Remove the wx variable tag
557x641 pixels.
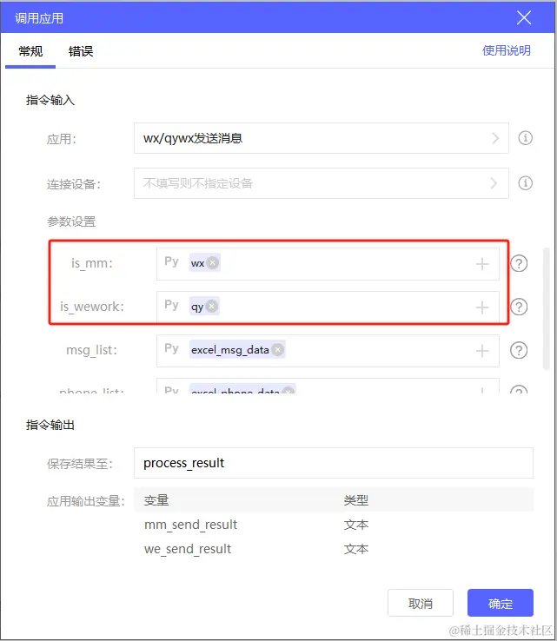[x=212, y=262]
